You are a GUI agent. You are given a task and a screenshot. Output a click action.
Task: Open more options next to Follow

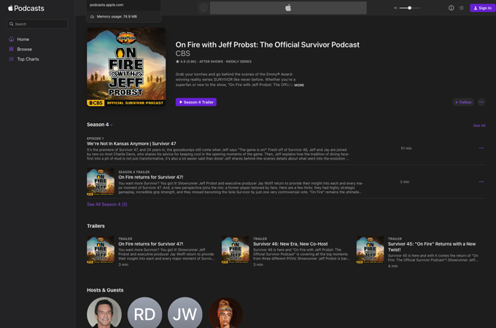coord(481,102)
